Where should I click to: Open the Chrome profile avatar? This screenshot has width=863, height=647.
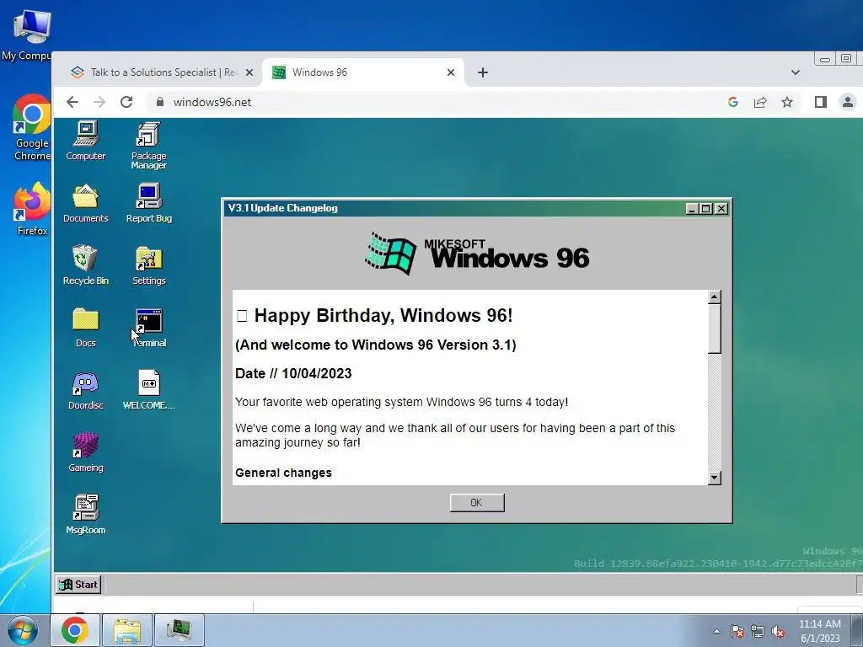click(x=848, y=102)
